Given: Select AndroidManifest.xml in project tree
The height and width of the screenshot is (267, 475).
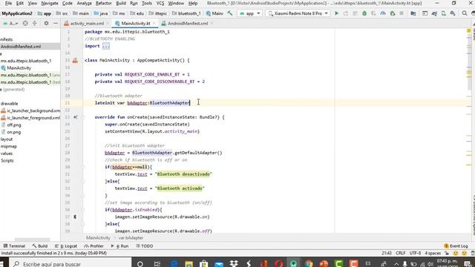Looking at the screenshot, I should coord(21,47).
